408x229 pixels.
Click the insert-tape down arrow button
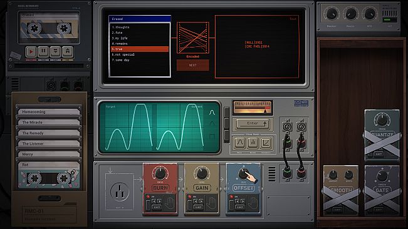coord(55,52)
